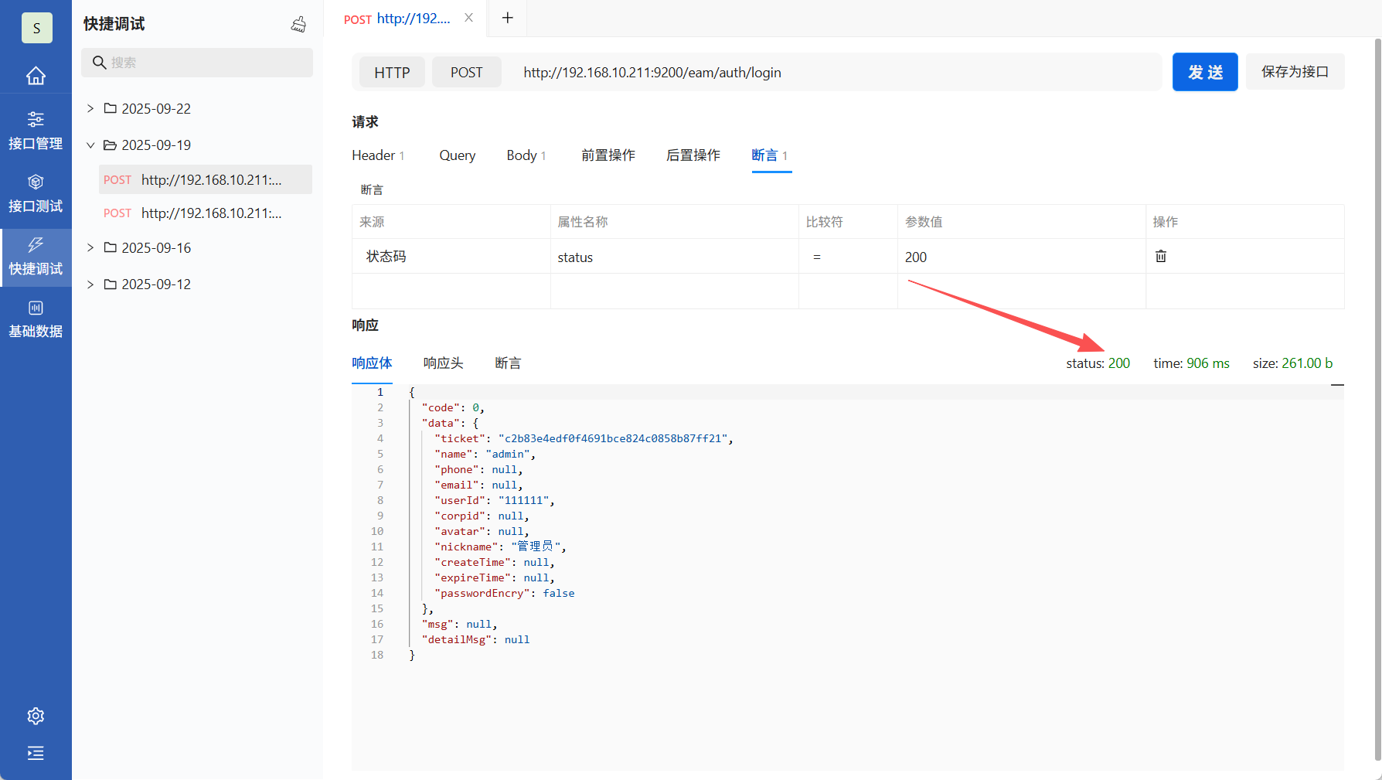Open the response 断言 tab

pos(508,363)
